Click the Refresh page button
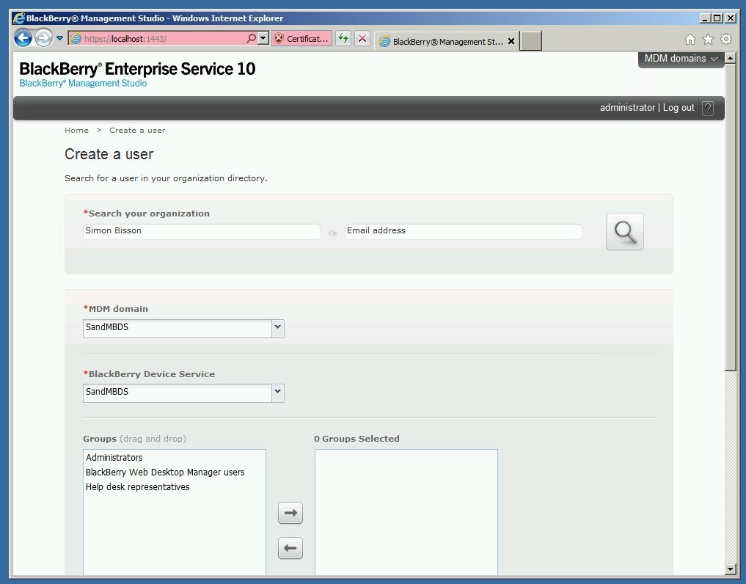Viewport: 746px width, 584px height. [x=343, y=39]
